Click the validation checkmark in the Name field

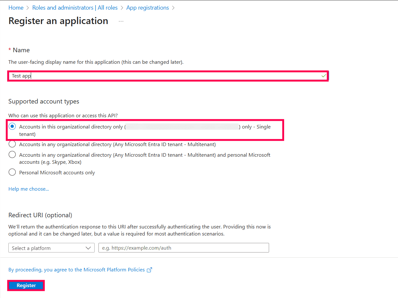[324, 76]
